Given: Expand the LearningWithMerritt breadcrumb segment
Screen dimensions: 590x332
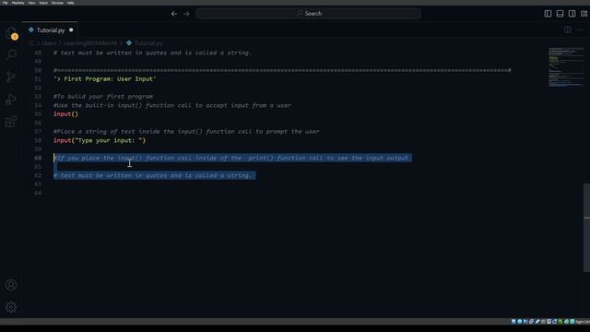Looking at the screenshot, I should click(90, 43).
